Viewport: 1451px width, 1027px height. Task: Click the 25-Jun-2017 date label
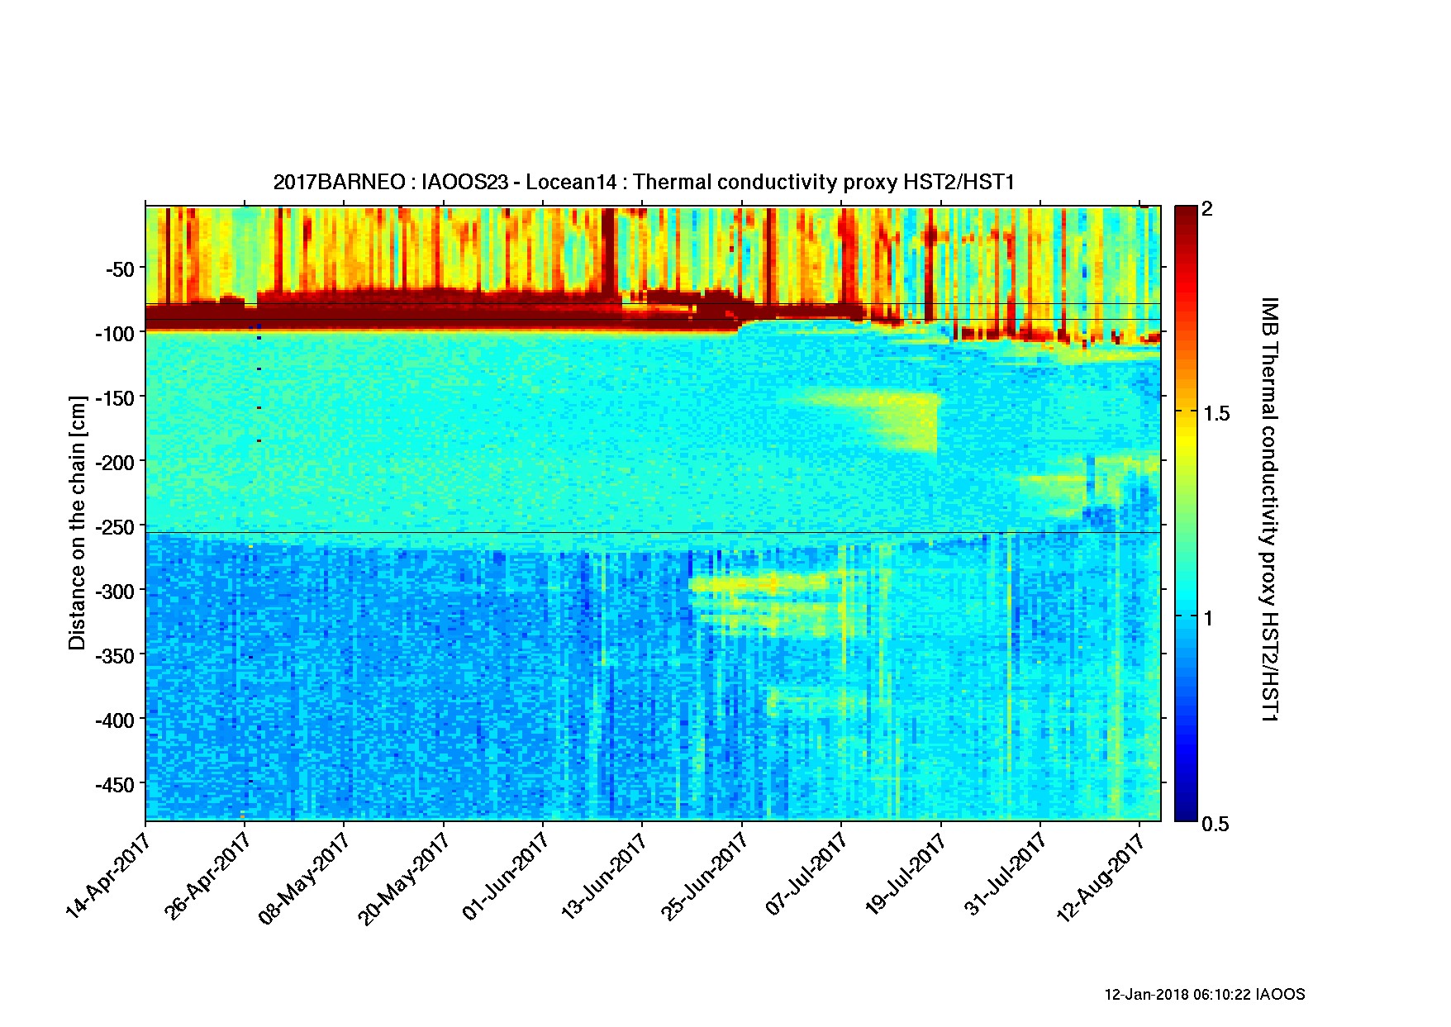[x=705, y=876]
